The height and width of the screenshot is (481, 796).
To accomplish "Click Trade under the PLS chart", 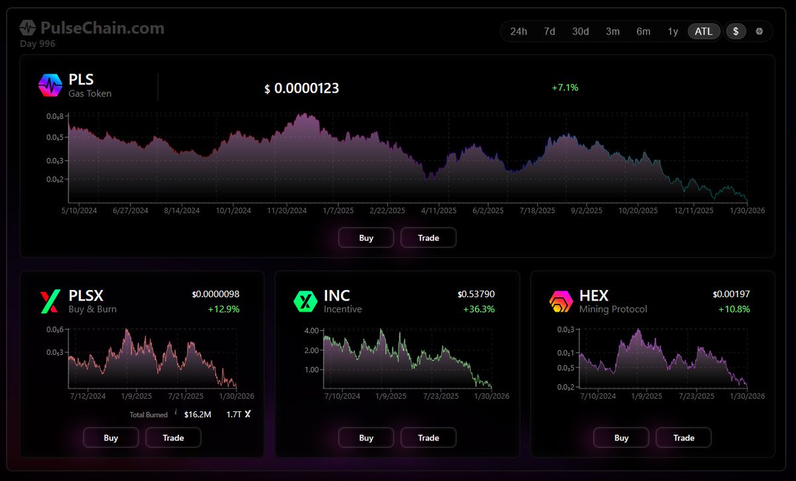I will (429, 238).
